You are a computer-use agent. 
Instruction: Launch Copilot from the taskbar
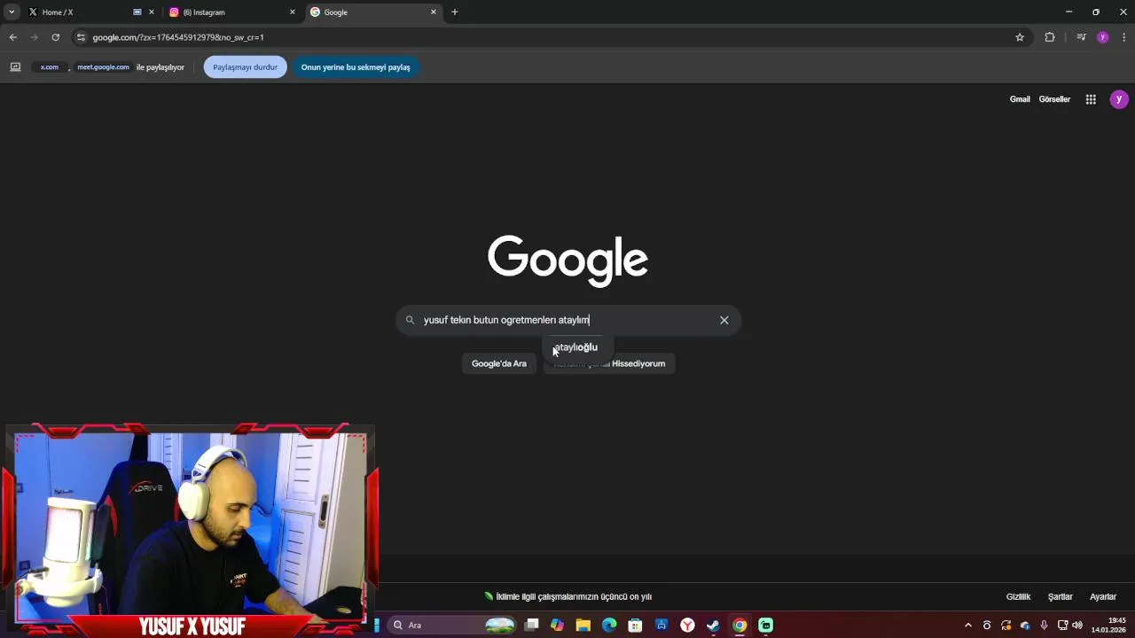(x=557, y=626)
